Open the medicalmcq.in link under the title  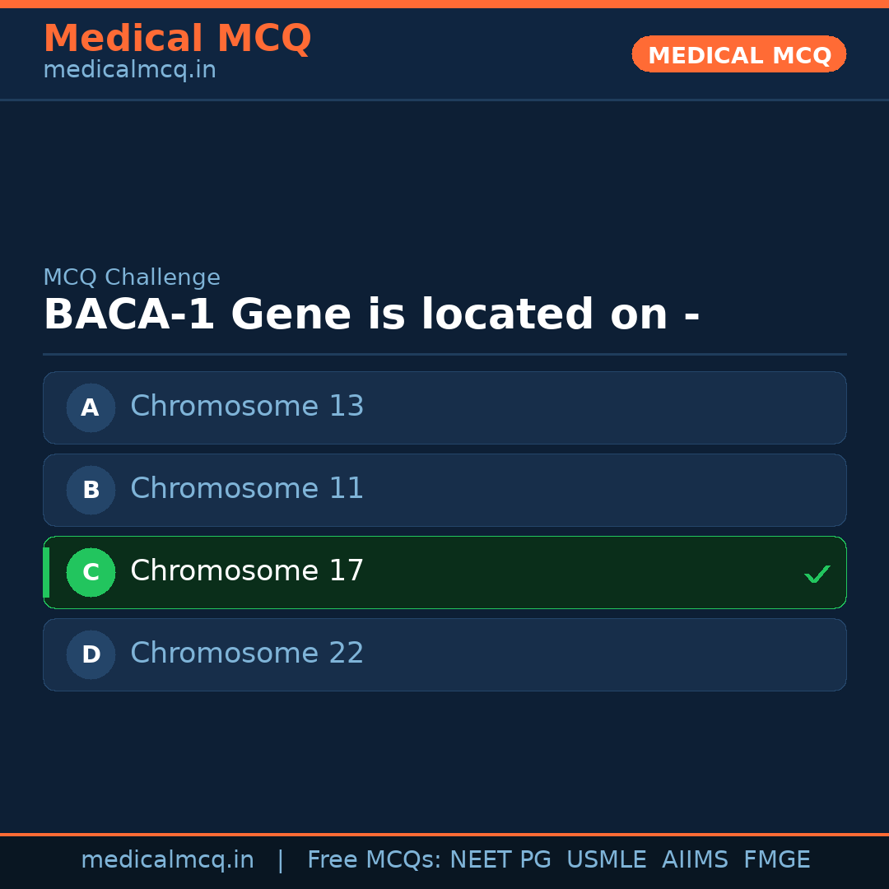click(129, 71)
